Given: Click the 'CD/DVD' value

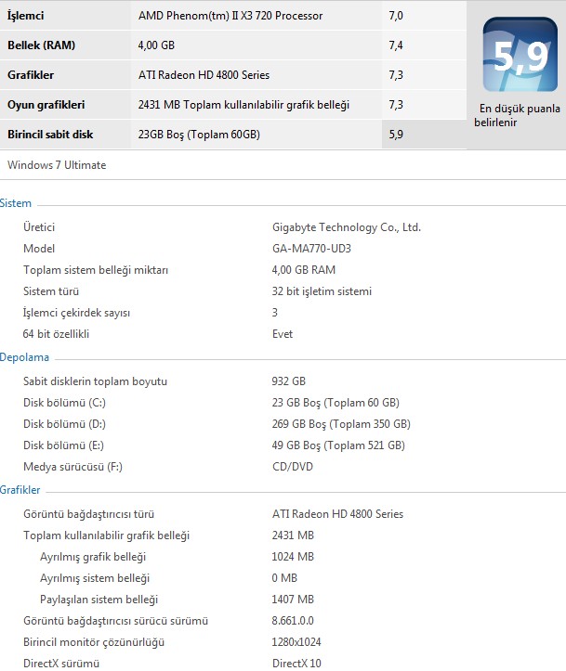Looking at the screenshot, I should click(293, 467).
